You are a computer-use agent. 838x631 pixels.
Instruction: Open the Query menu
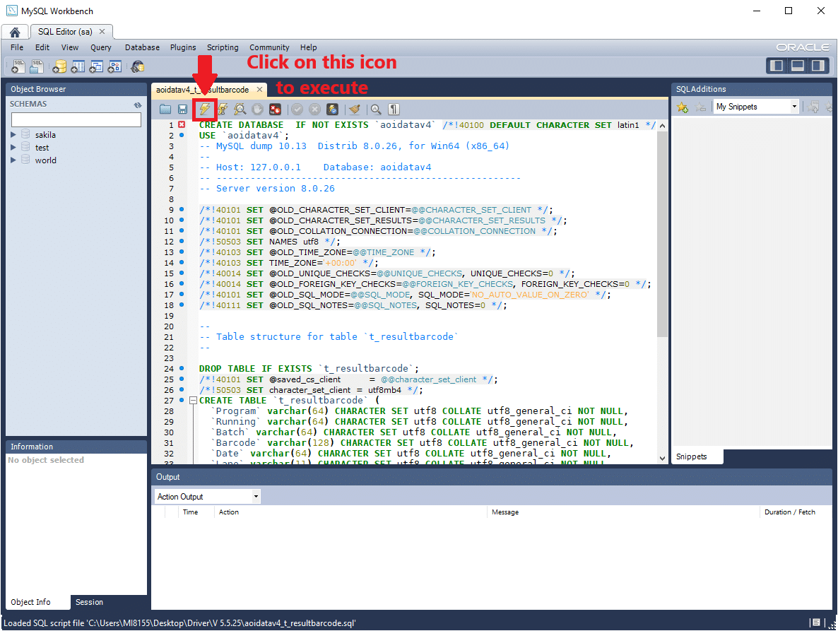pyautogui.click(x=101, y=47)
